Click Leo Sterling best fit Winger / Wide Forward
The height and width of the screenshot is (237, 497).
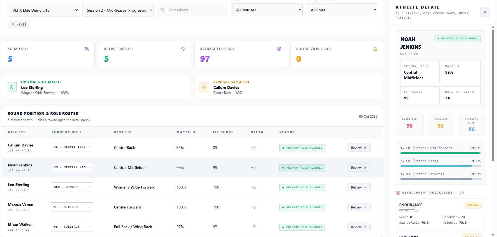click(x=135, y=187)
